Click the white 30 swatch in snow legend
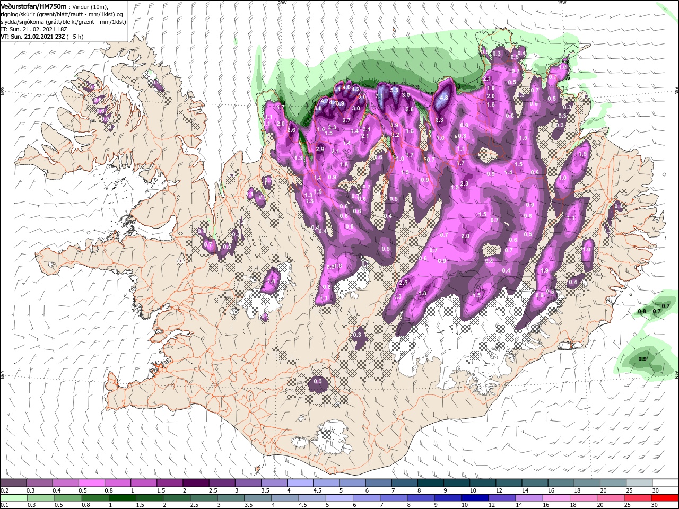Viewport: 679px width, 509px height. click(x=665, y=482)
